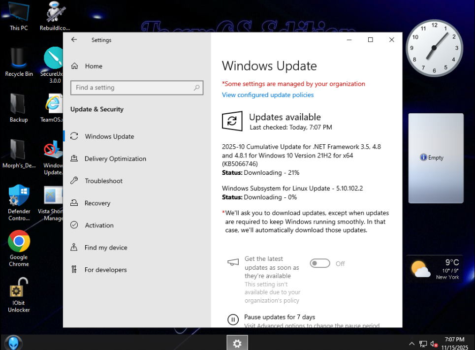Viewport: 475px width, 350px height.
Task: Maximize the Settings window
Action: [370, 40]
